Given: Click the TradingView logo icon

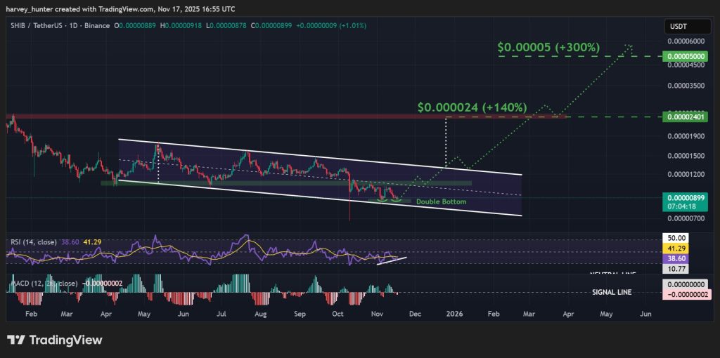Looking at the screenshot, I should click(17, 340).
